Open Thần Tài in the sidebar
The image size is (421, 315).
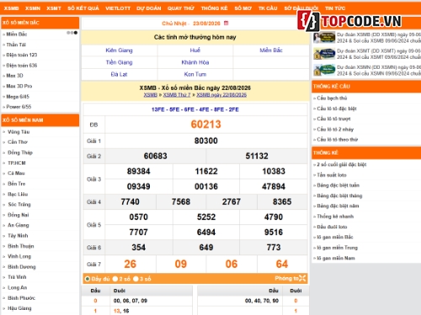(16, 45)
